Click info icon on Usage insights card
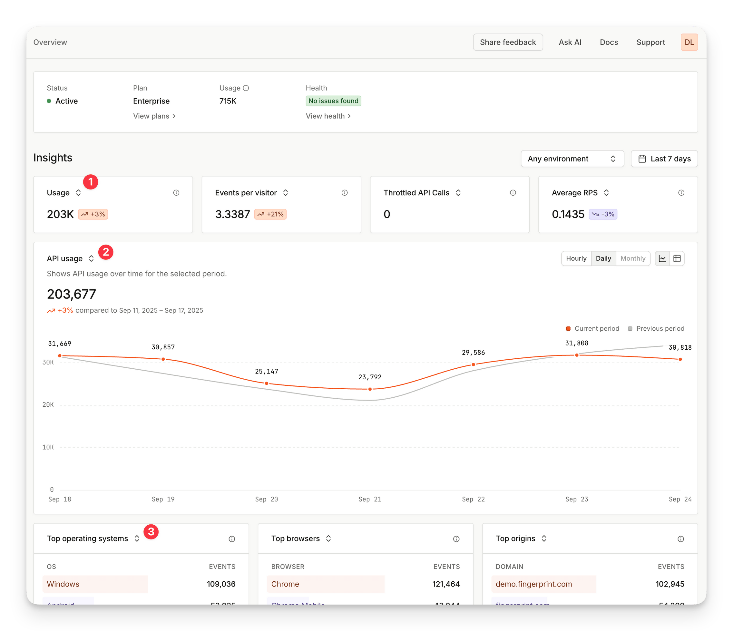The width and height of the screenshot is (733, 631). (176, 193)
